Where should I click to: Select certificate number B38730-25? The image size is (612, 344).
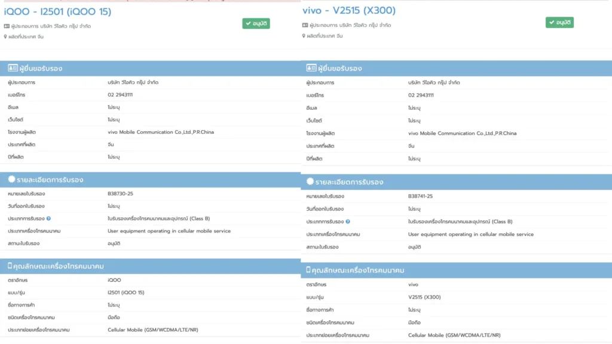tap(120, 193)
